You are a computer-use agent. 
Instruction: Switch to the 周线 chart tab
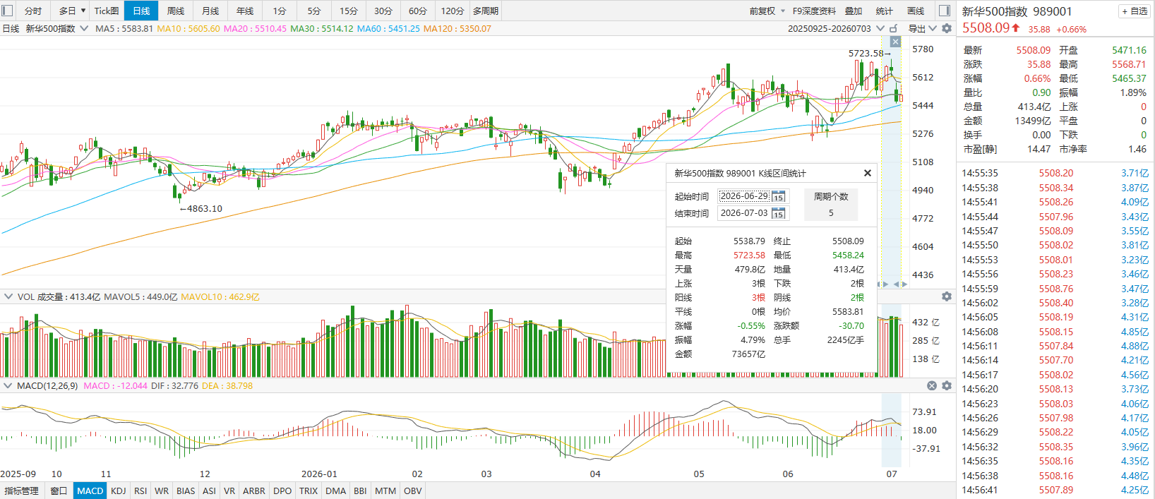click(x=176, y=11)
